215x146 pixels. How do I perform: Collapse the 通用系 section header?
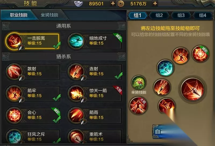[x=64, y=26]
